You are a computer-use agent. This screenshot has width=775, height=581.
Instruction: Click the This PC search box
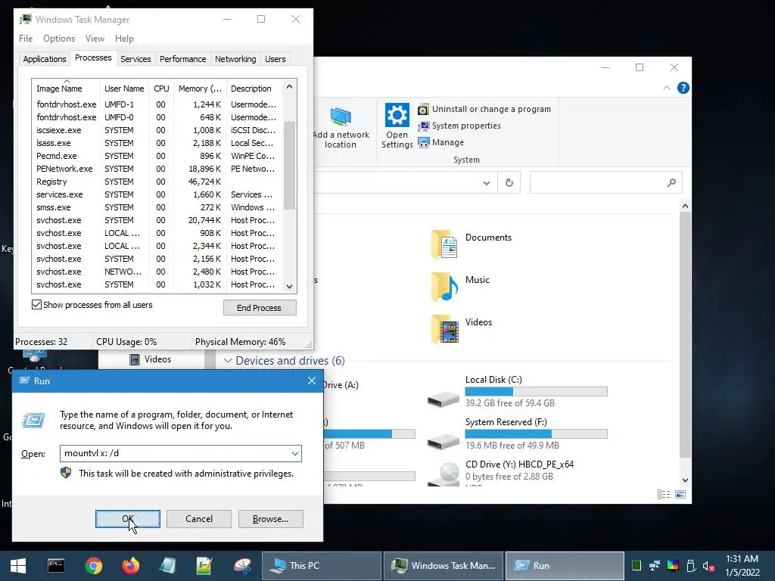[606, 183]
